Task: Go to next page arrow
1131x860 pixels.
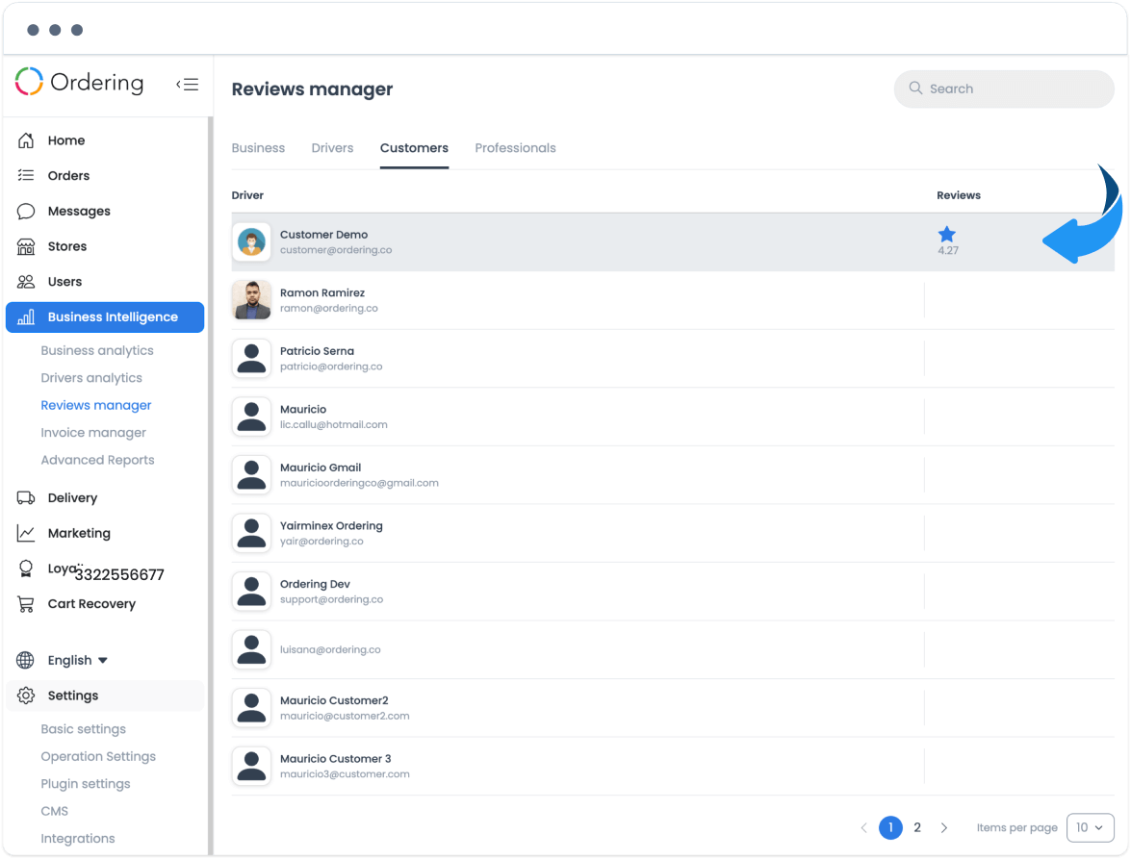Action: click(944, 827)
